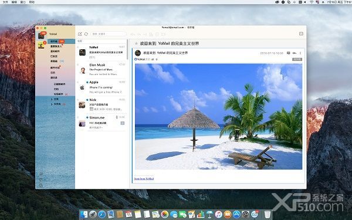Click the compose new mail icon

80,34
